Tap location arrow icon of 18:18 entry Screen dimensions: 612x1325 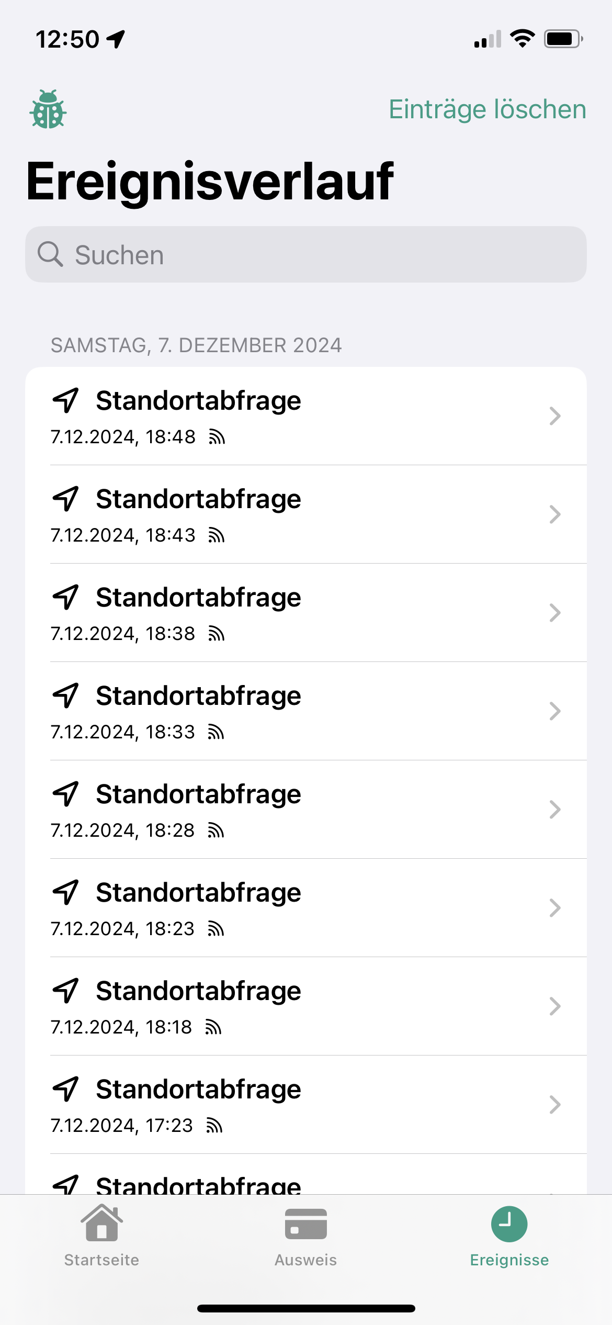coord(66,991)
